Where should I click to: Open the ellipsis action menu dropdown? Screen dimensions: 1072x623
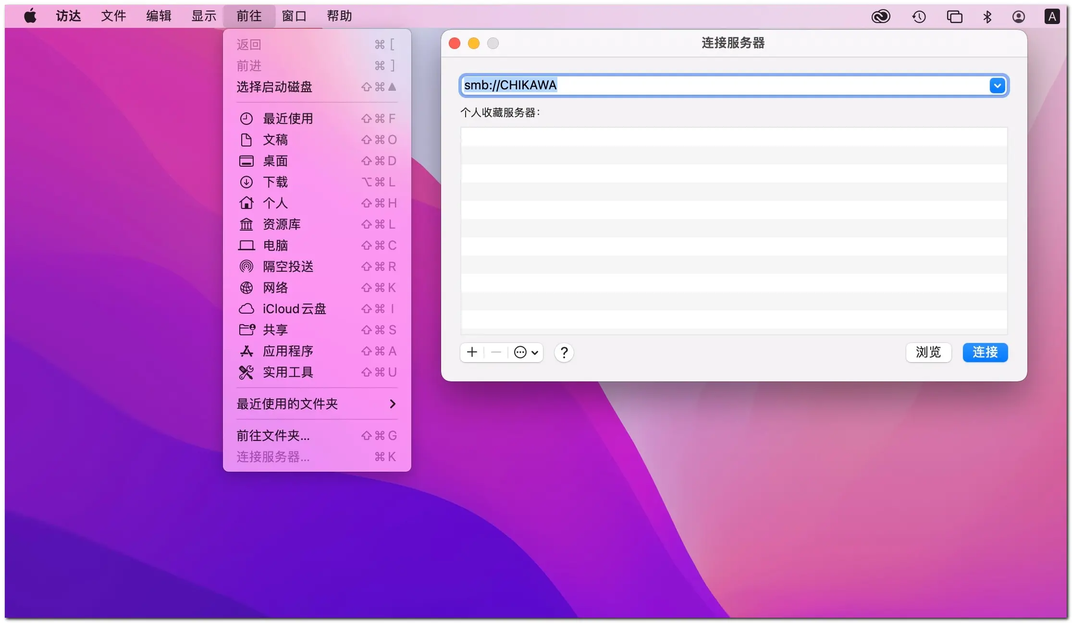526,353
